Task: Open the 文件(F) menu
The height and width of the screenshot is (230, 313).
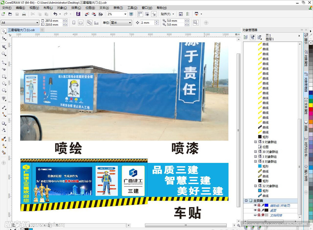Action: coord(7,8)
